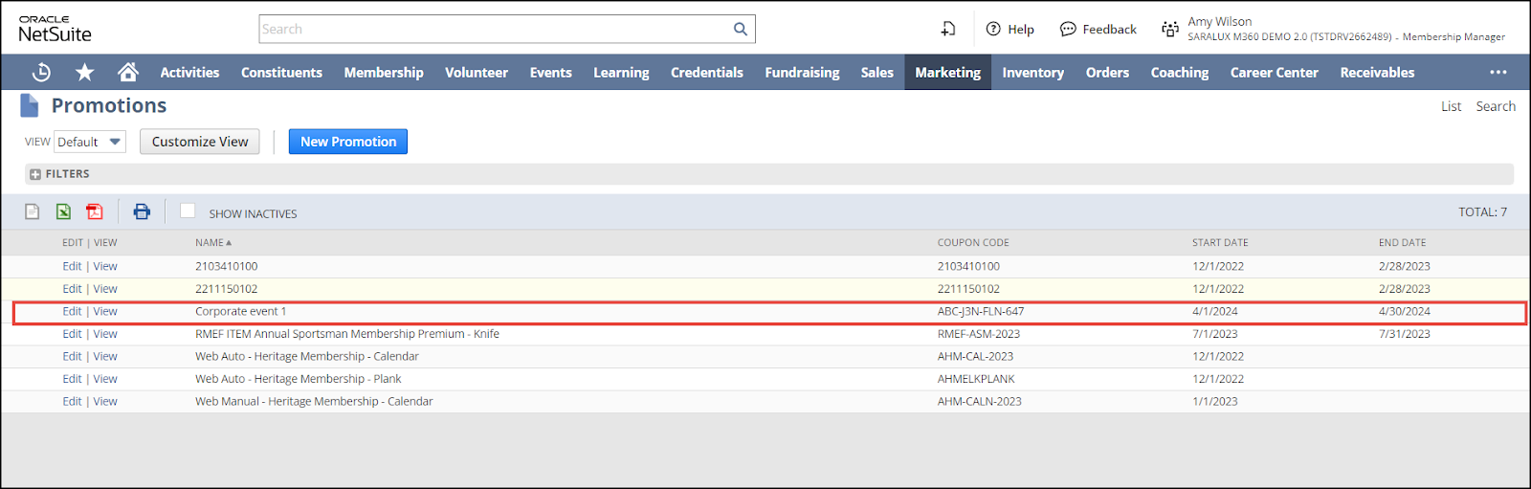Open the more menu ellipsis in navigation bar
This screenshot has width=1531, height=489.
1498,73
